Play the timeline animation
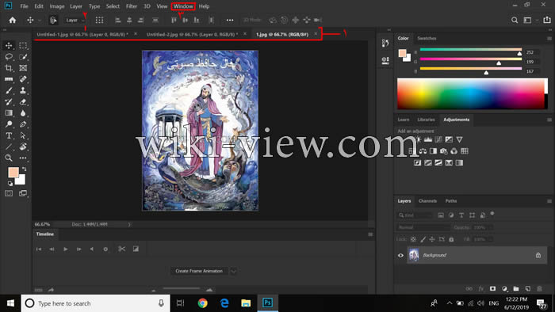555x312 pixels. [x=66, y=249]
